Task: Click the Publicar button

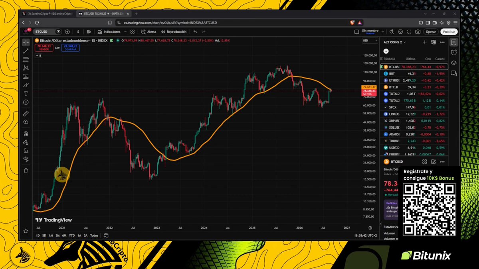Action: pos(449,31)
